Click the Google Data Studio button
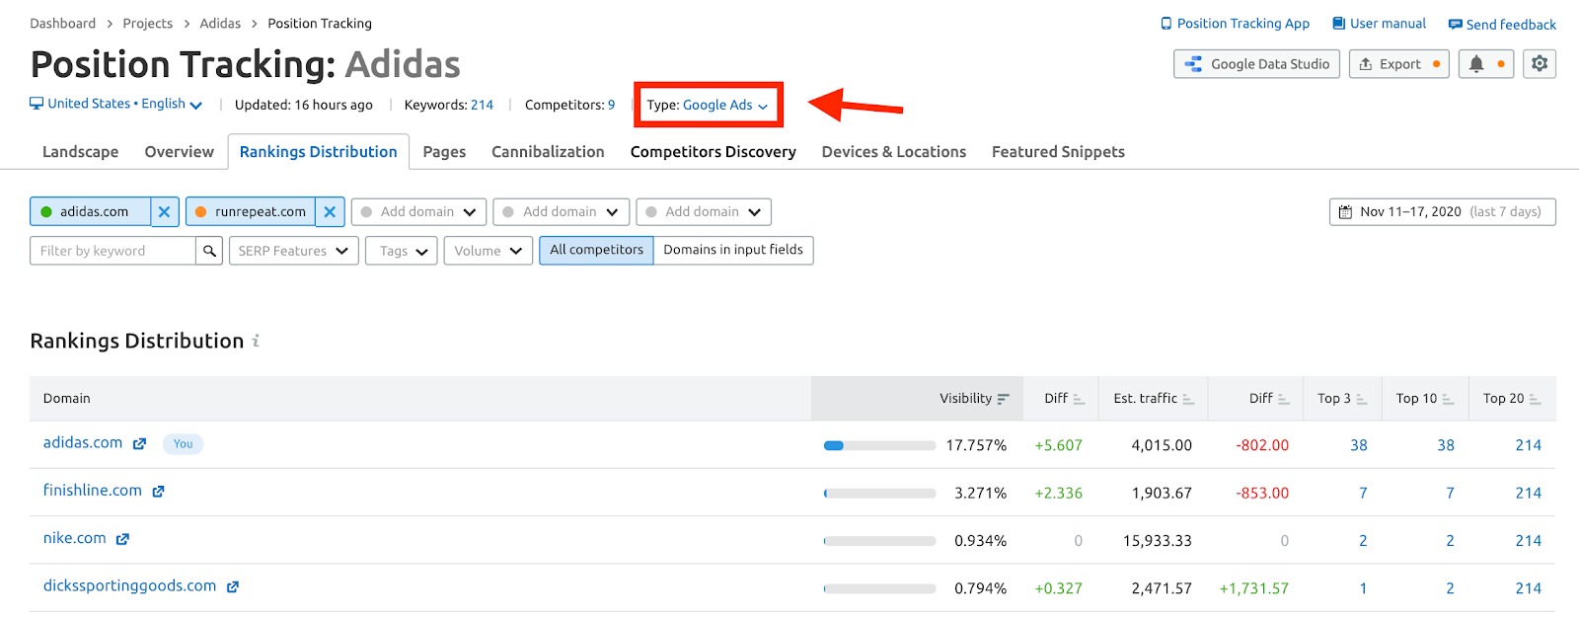The image size is (1579, 619). [x=1256, y=64]
